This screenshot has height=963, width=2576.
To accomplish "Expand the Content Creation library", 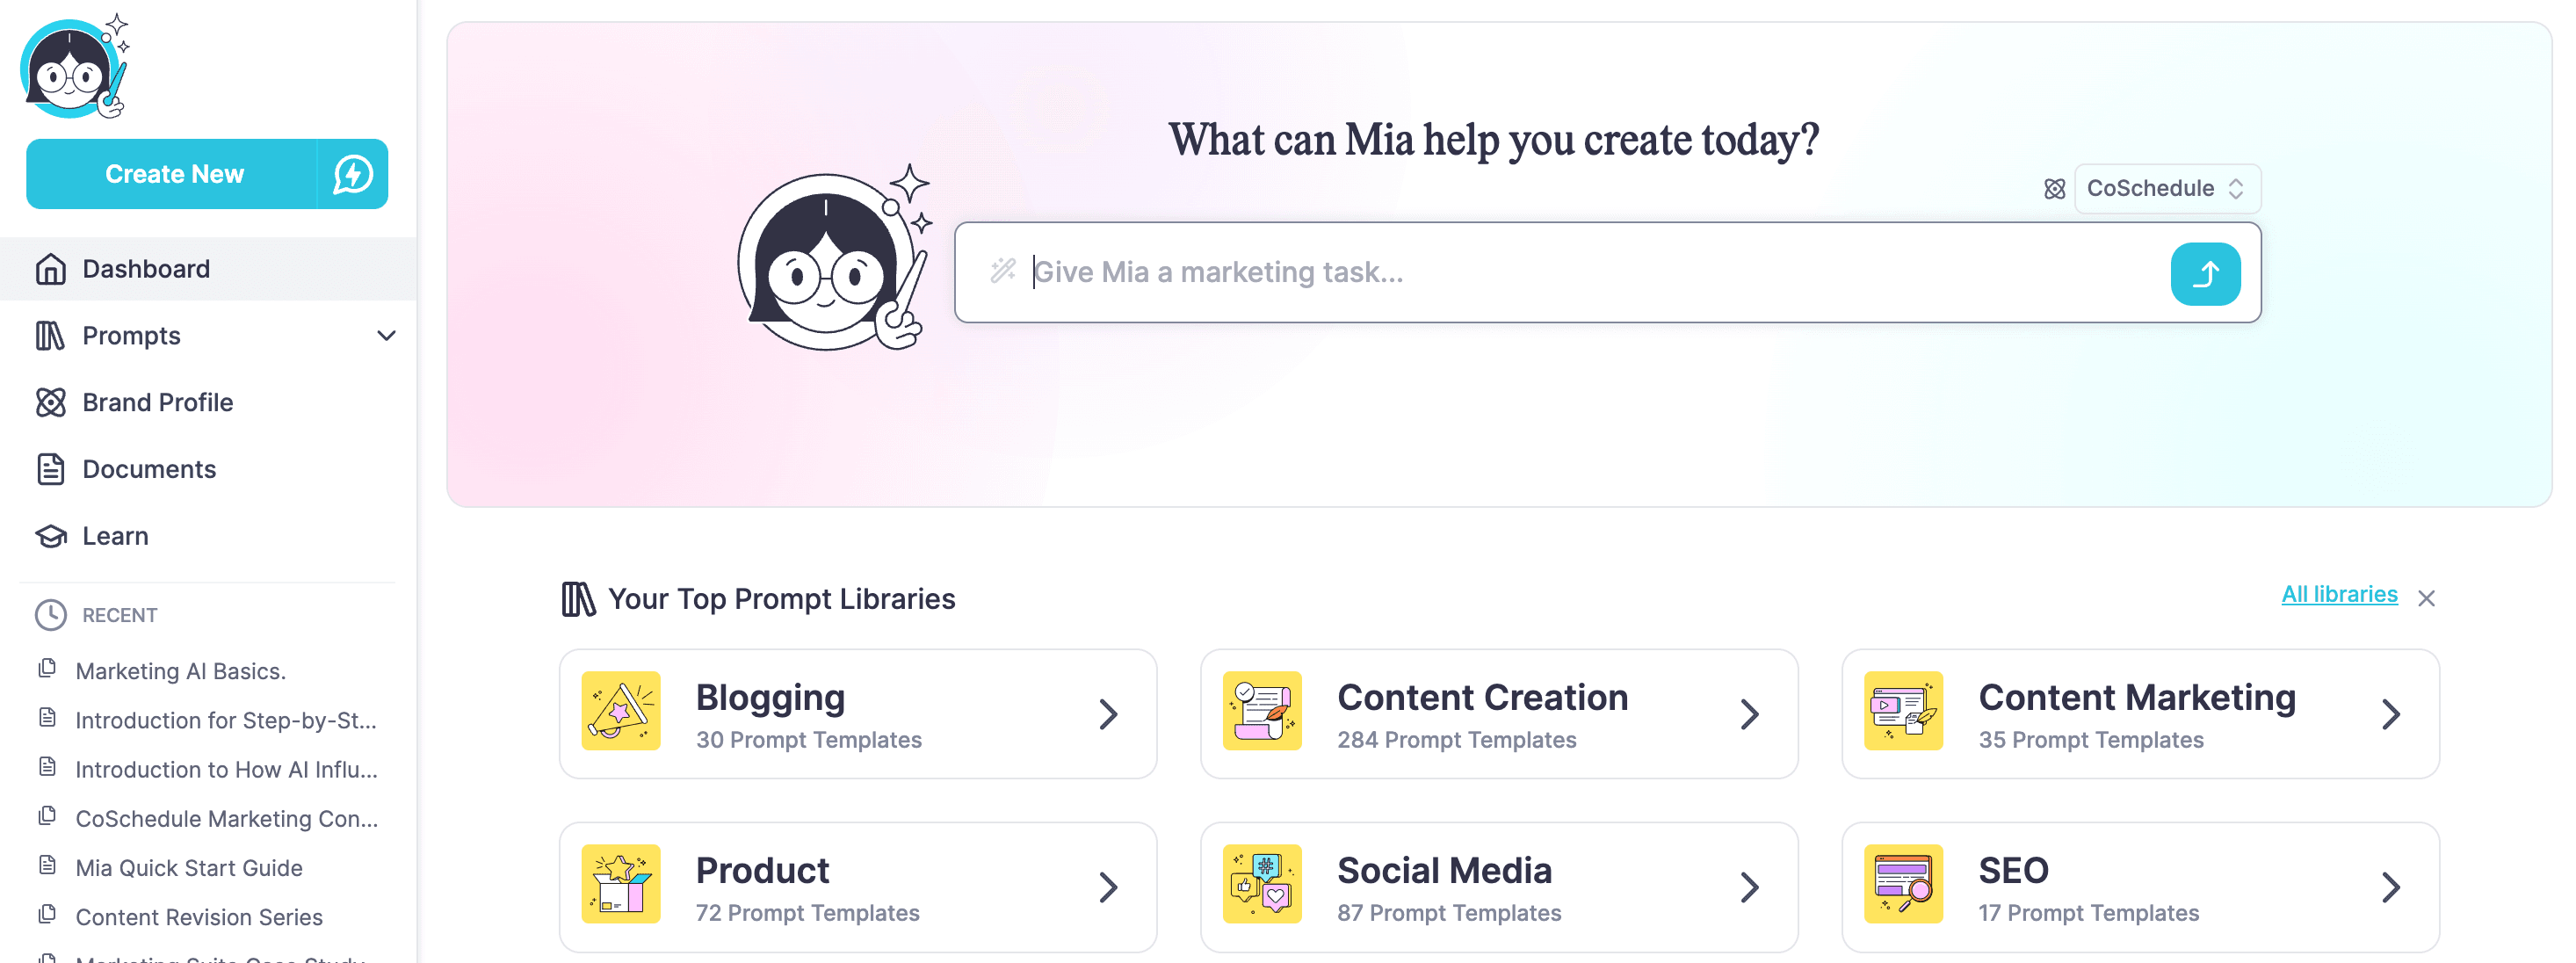I will 1749,713.
